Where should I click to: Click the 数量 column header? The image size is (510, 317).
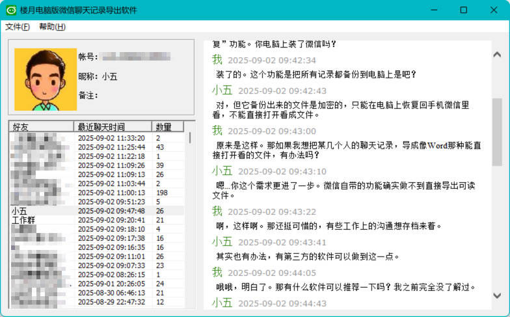point(168,126)
